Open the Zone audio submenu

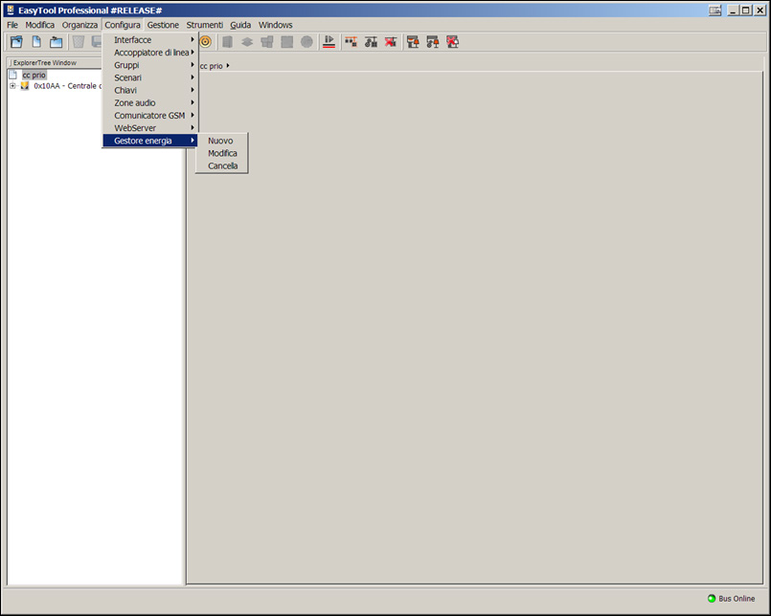point(150,102)
